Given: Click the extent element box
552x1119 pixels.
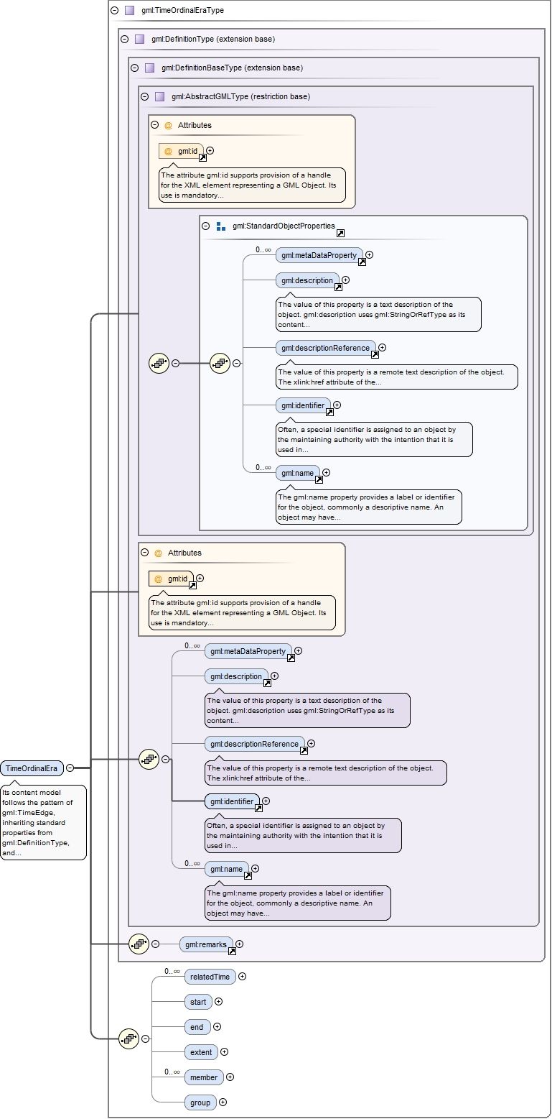Looking at the screenshot, I should (201, 1052).
